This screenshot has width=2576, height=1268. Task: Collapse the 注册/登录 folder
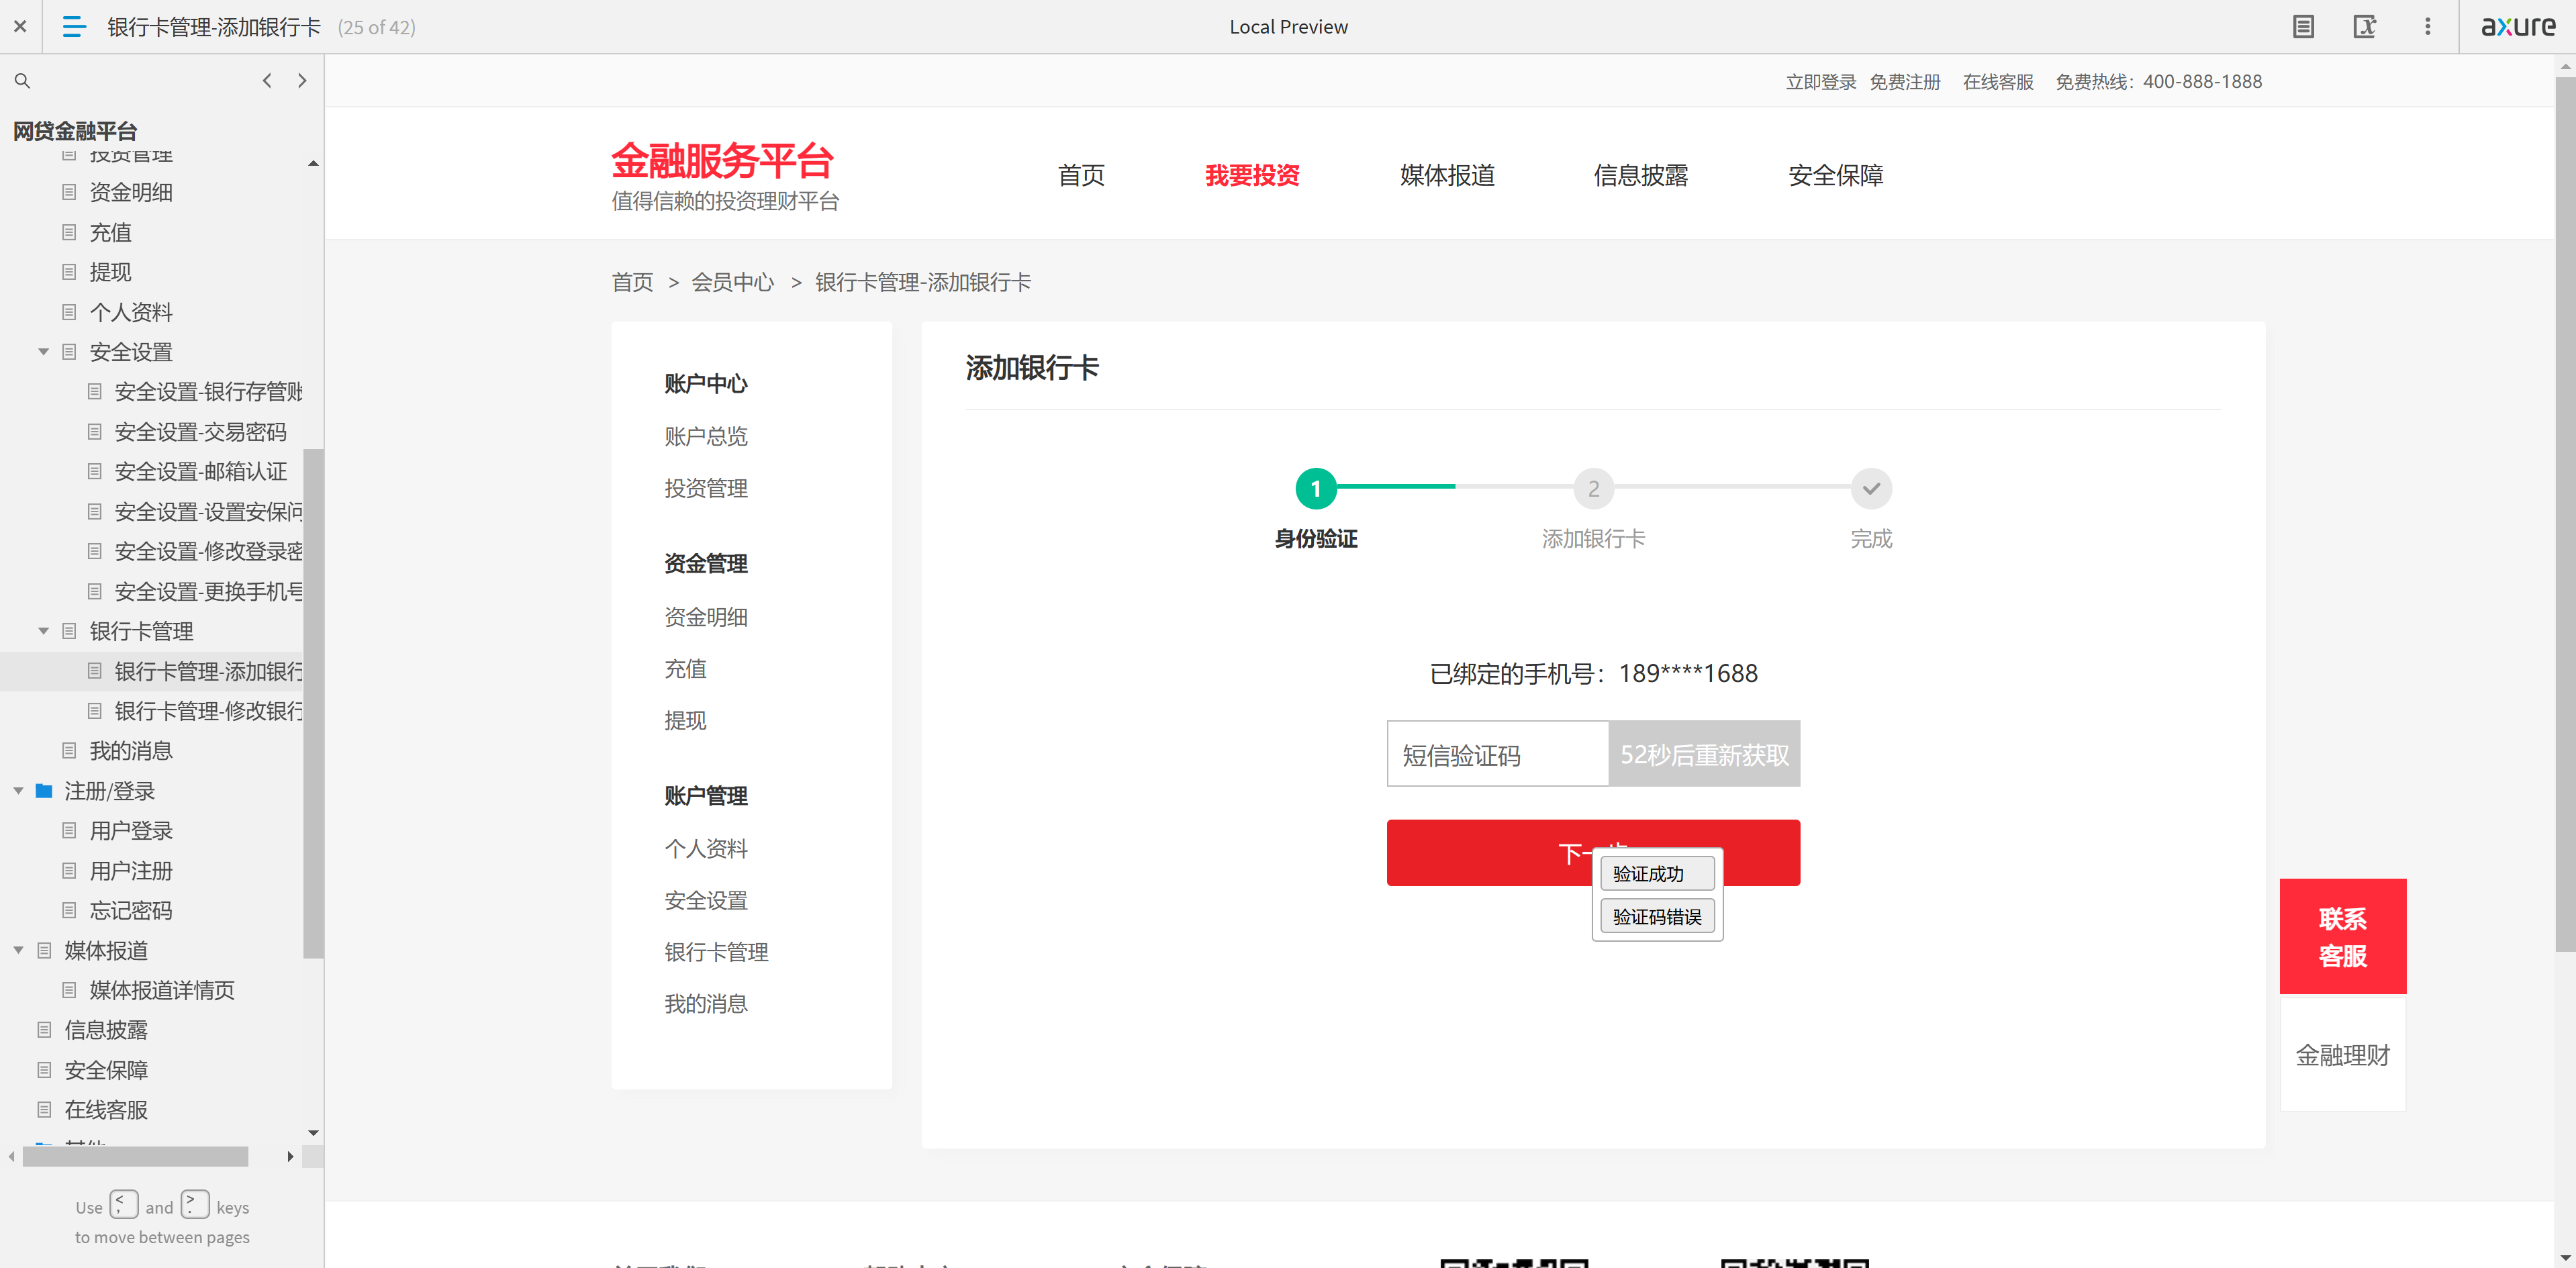[18, 791]
